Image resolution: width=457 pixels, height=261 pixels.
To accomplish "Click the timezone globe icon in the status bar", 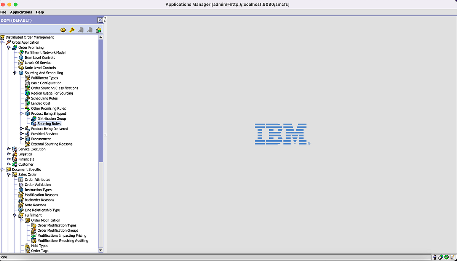I will pos(441,257).
